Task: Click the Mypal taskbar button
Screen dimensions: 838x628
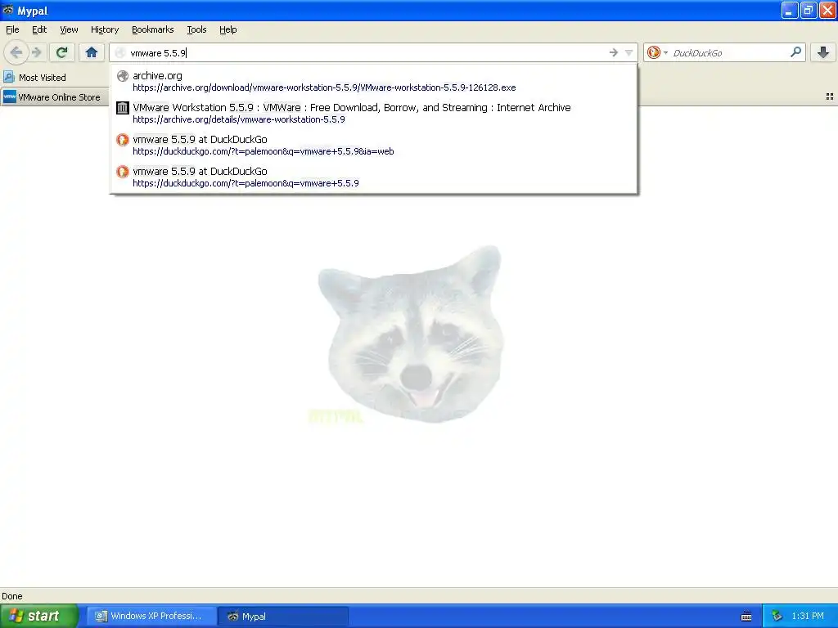Action: click(x=283, y=617)
